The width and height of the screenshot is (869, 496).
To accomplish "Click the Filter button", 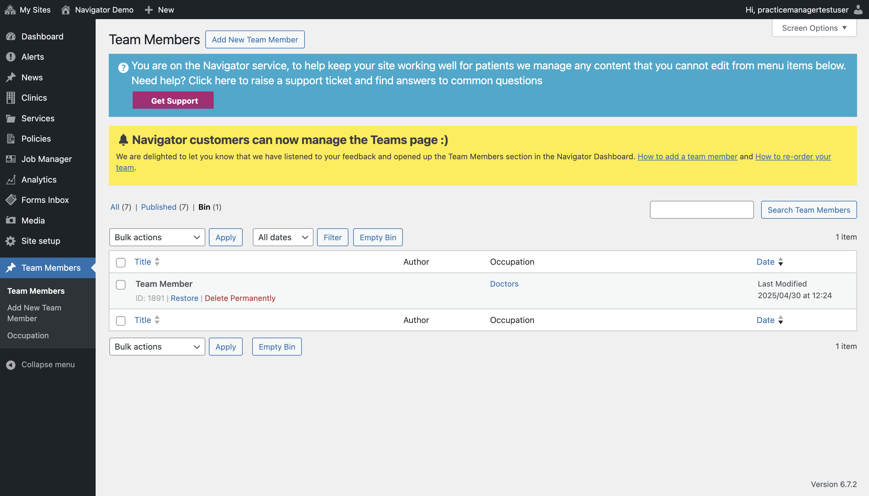I will 333,237.
